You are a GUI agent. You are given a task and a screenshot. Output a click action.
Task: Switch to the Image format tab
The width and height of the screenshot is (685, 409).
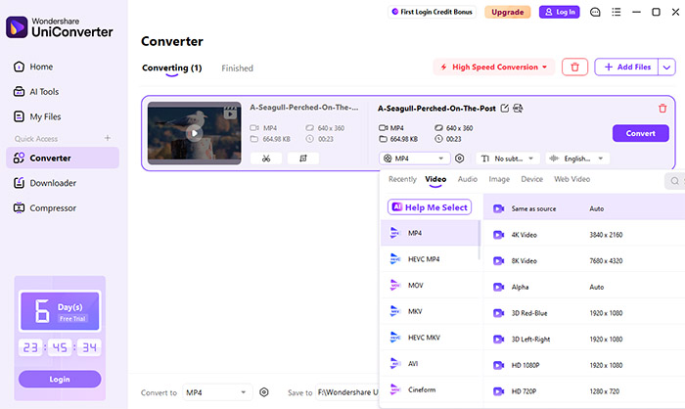[499, 179]
